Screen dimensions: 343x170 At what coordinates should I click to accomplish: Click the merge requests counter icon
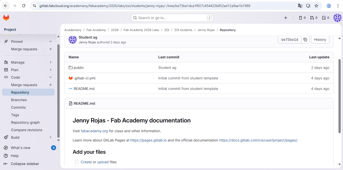pyautogui.click(x=312, y=18)
